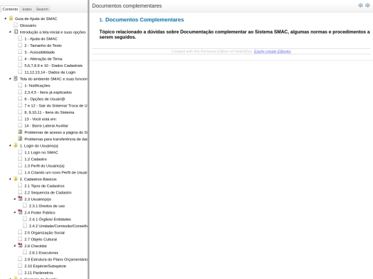
Task: Click page icon beside '1 - Ajuda do SMAC'
Action: pyautogui.click(x=20, y=38)
